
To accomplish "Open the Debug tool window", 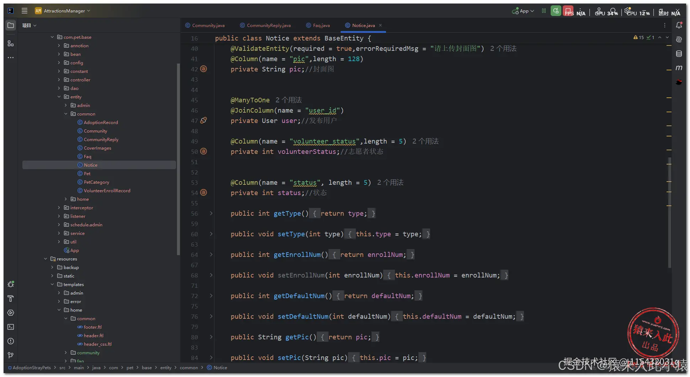I will [11, 284].
